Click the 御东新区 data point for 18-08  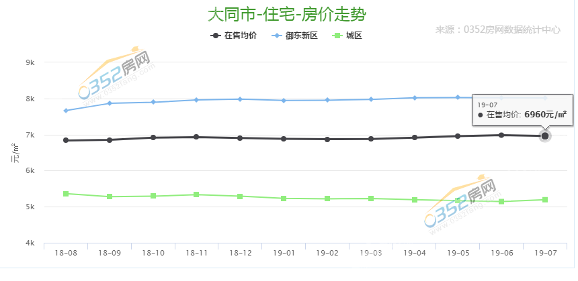[x=66, y=111]
